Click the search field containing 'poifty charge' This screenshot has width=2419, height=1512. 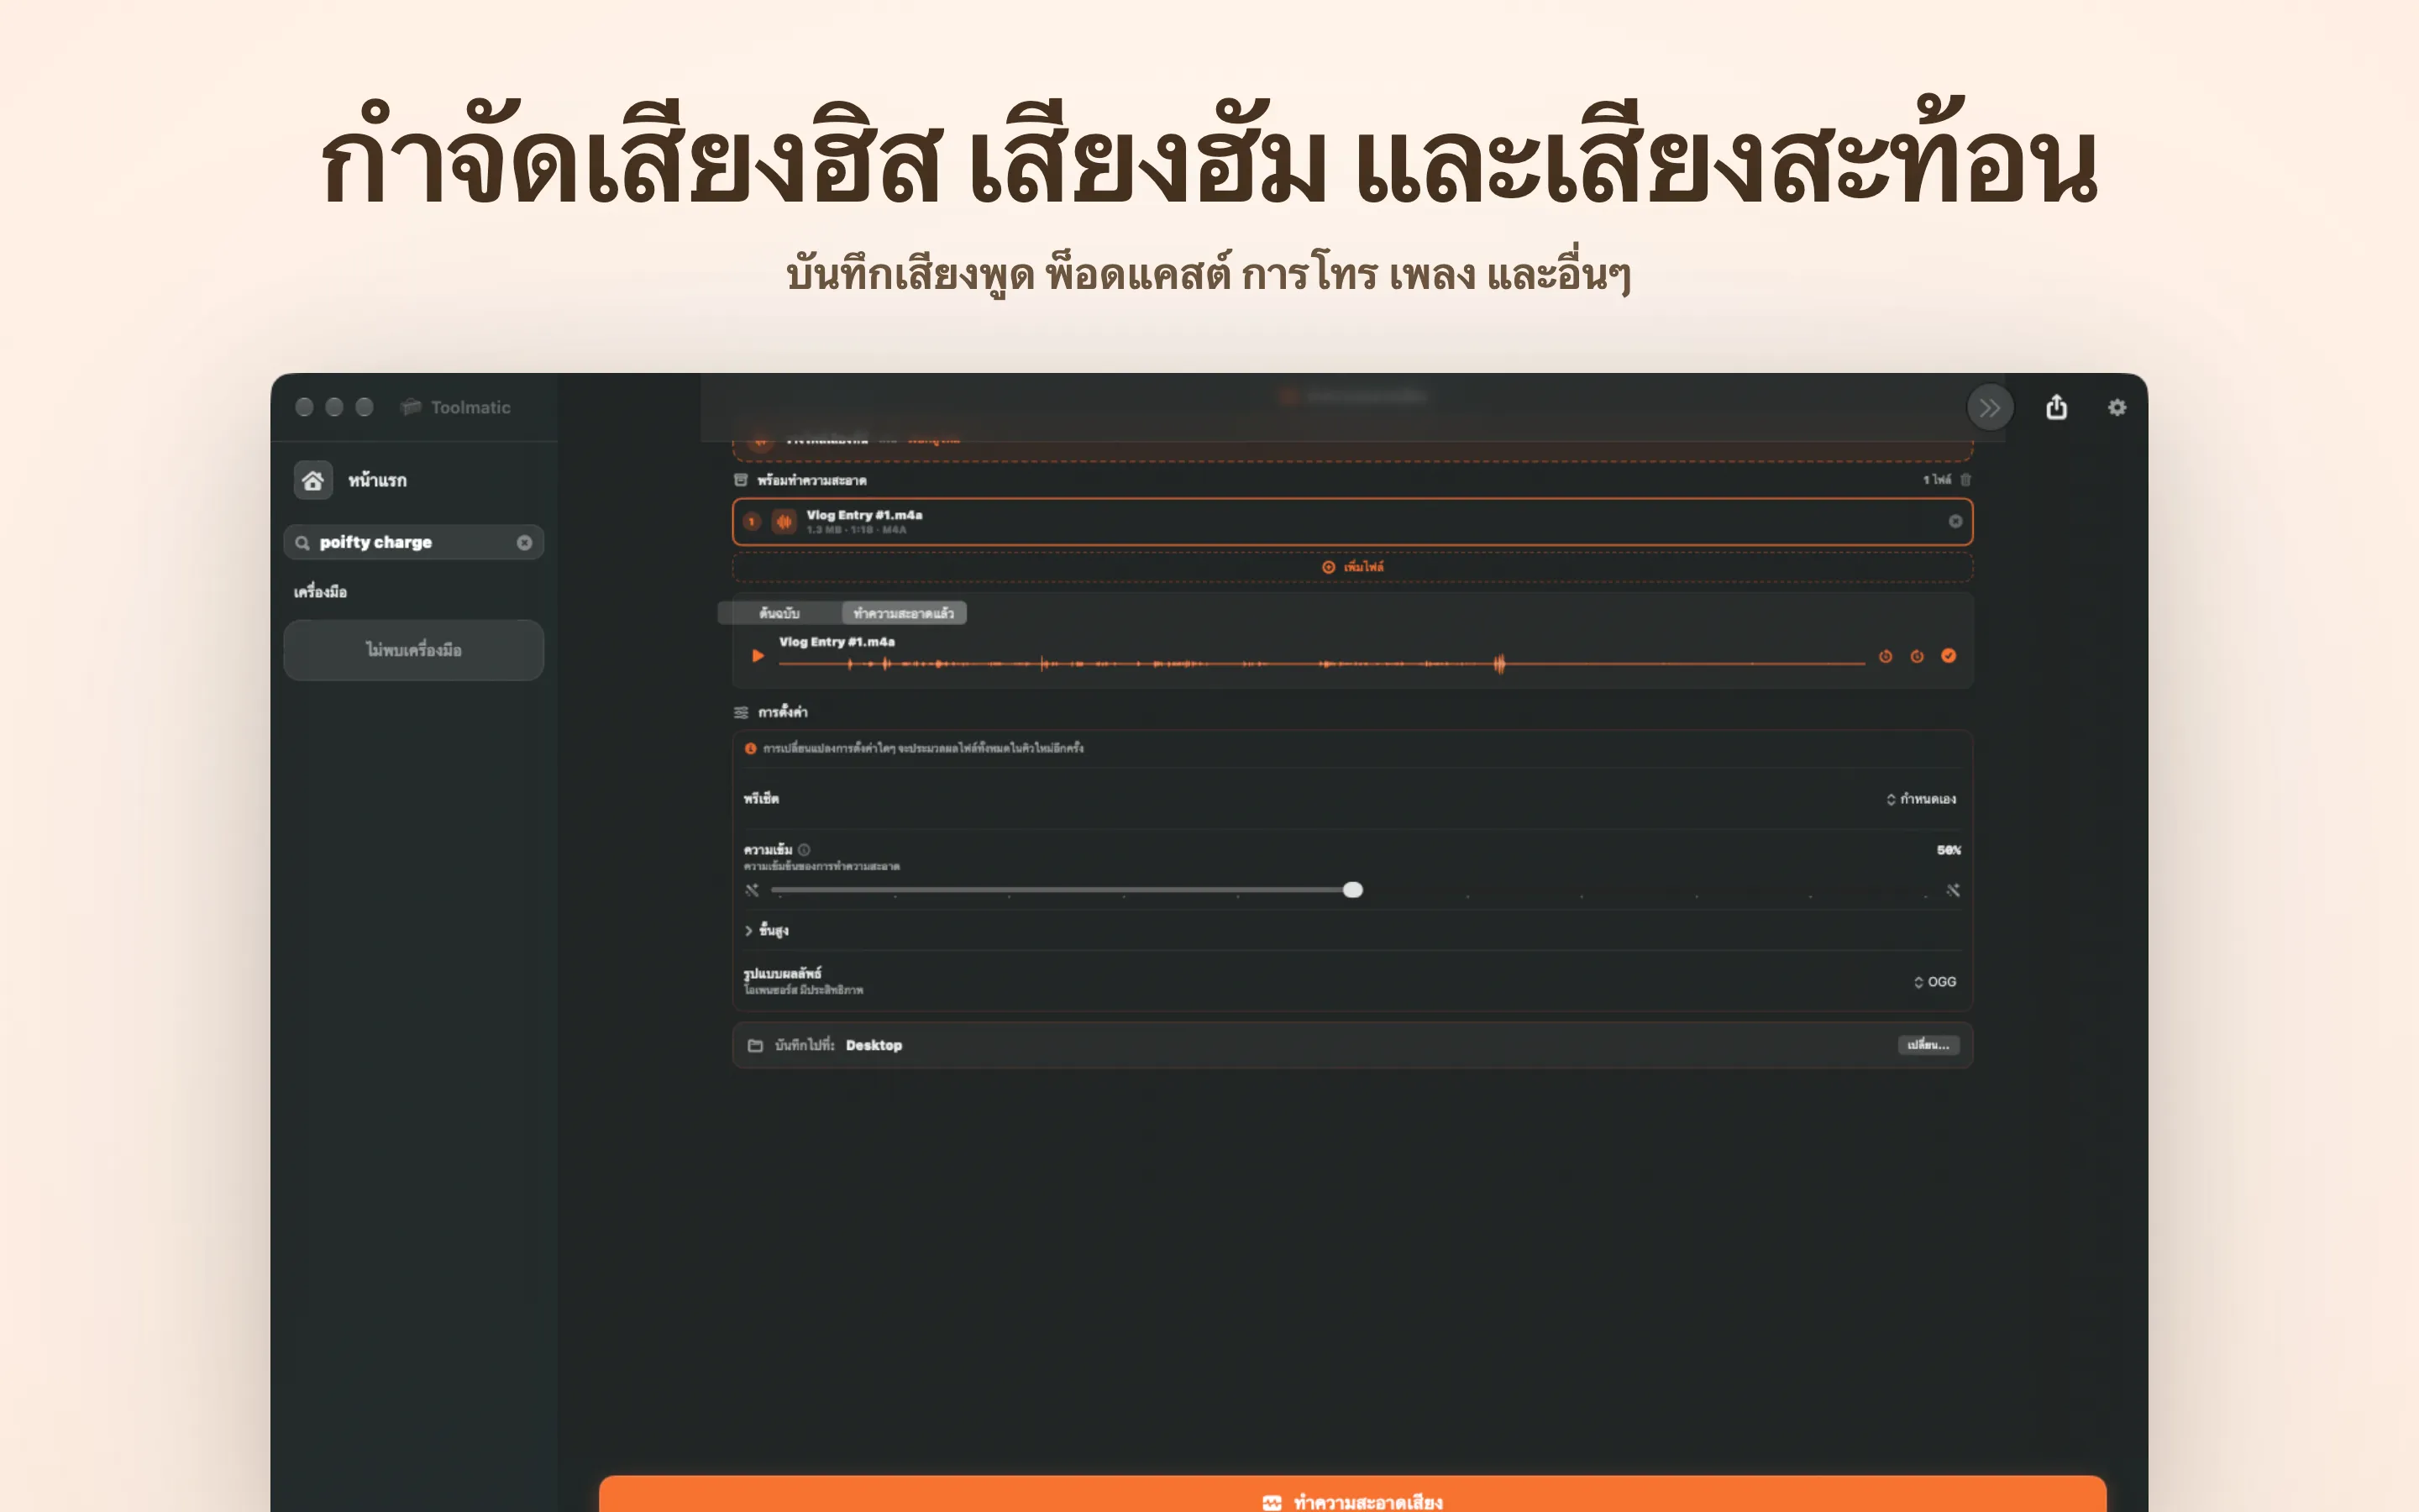414,543
